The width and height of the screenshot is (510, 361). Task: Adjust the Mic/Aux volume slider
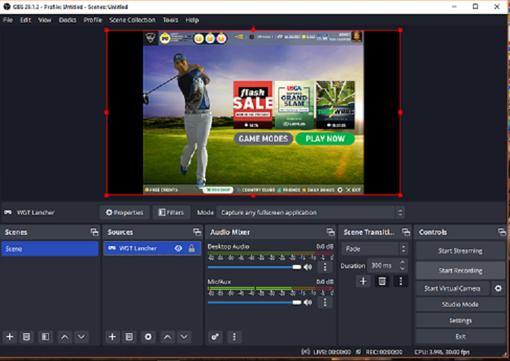tap(255, 302)
